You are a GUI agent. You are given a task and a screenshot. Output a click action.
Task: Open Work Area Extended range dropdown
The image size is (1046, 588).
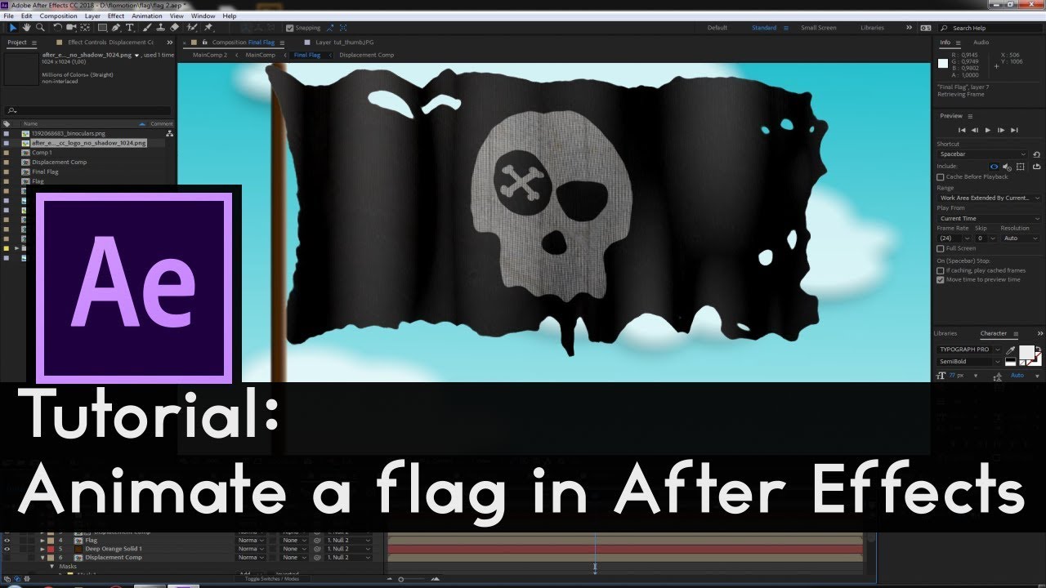point(989,198)
